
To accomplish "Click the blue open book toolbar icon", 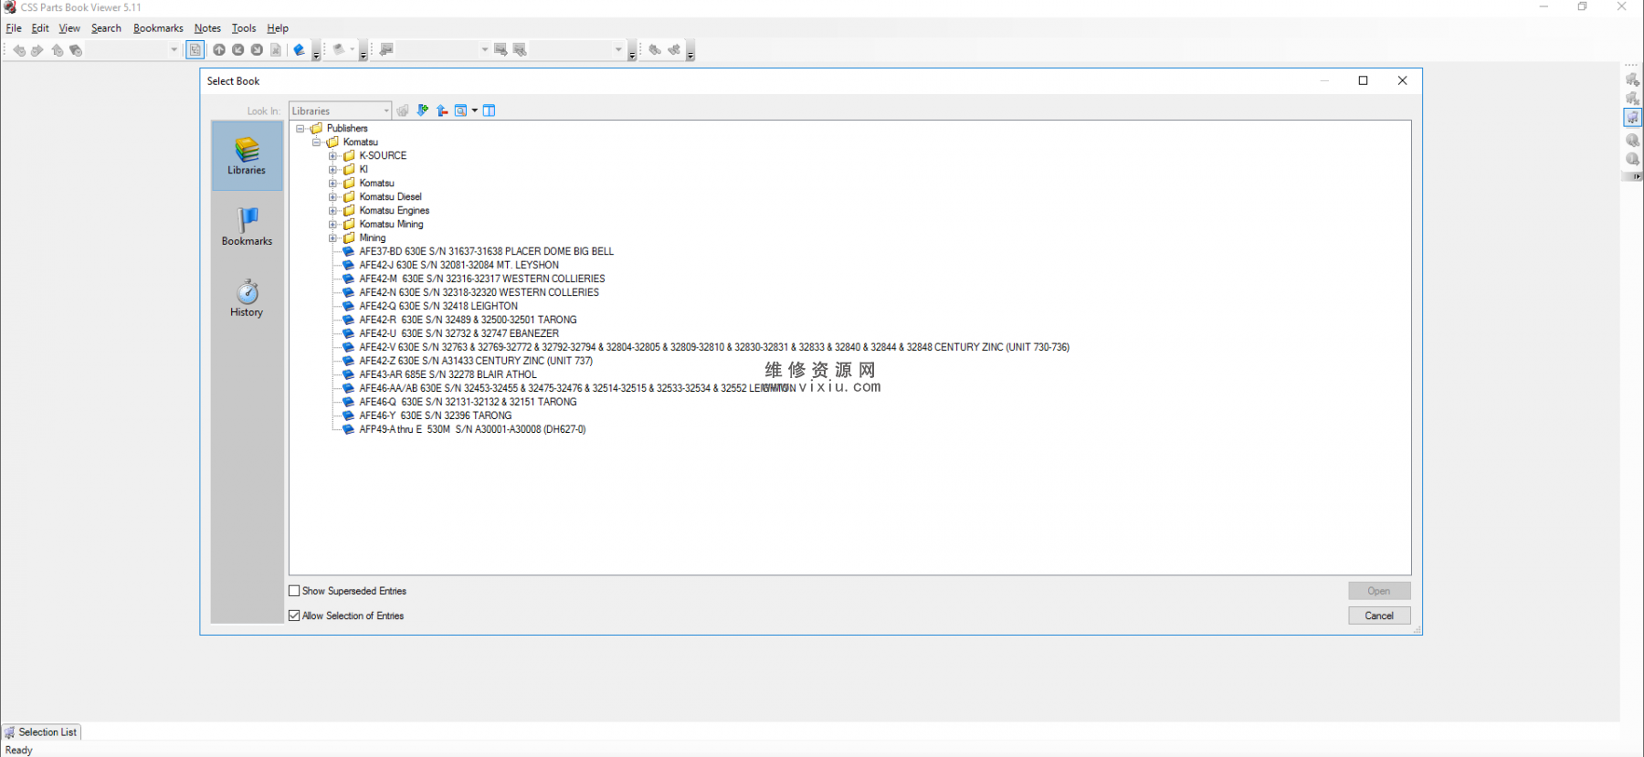I will point(299,50).
